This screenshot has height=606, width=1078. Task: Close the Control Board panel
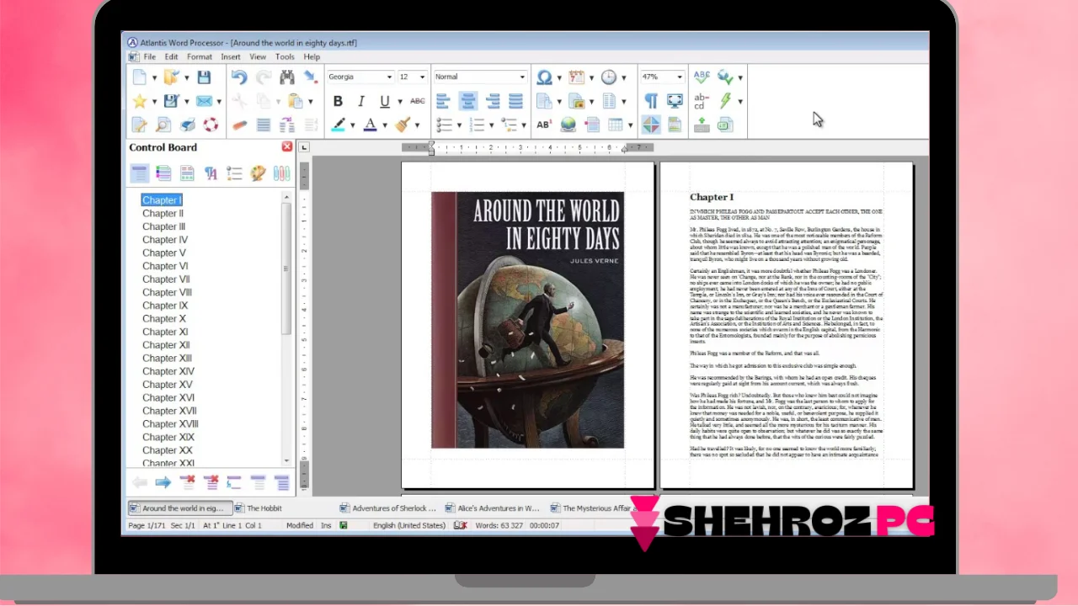click(286, 146)
